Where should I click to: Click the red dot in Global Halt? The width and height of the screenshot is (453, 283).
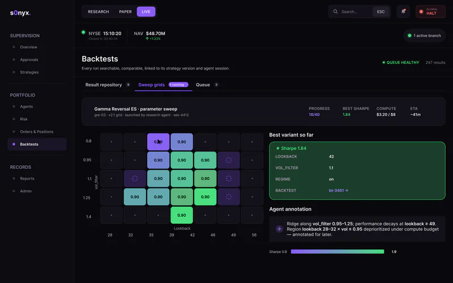tap(421, 12)
